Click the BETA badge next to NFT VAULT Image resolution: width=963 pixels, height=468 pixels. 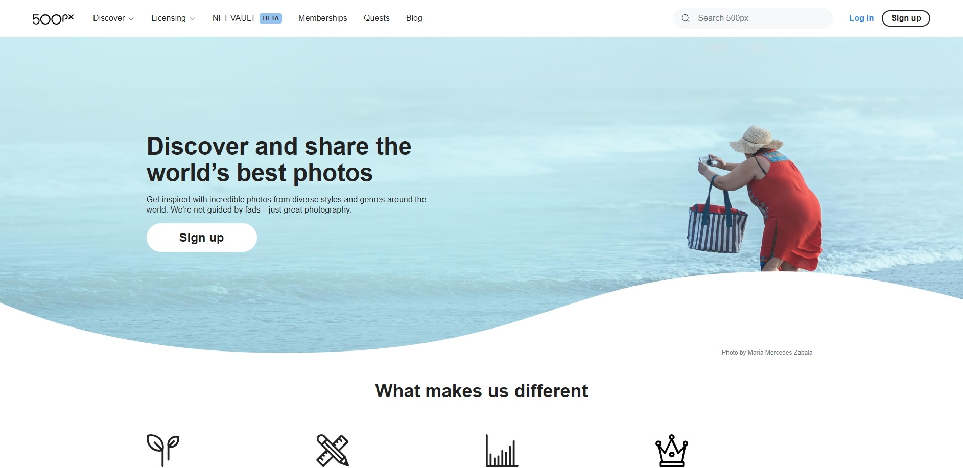(271, 18)
